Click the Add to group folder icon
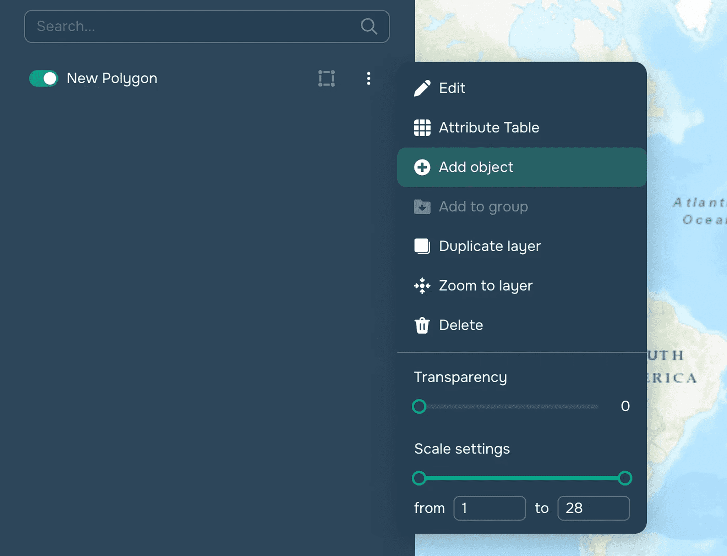Screen dimensions: 727x556 422,207
